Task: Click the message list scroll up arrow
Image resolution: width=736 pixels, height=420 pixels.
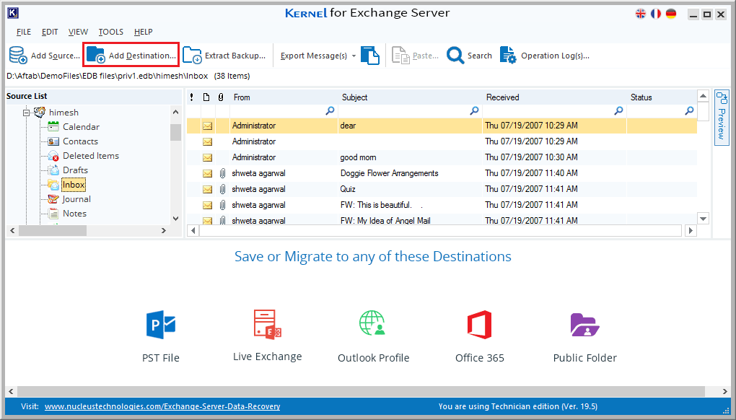Action: 703,96
